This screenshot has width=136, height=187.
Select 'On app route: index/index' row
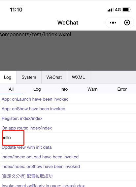68,128
